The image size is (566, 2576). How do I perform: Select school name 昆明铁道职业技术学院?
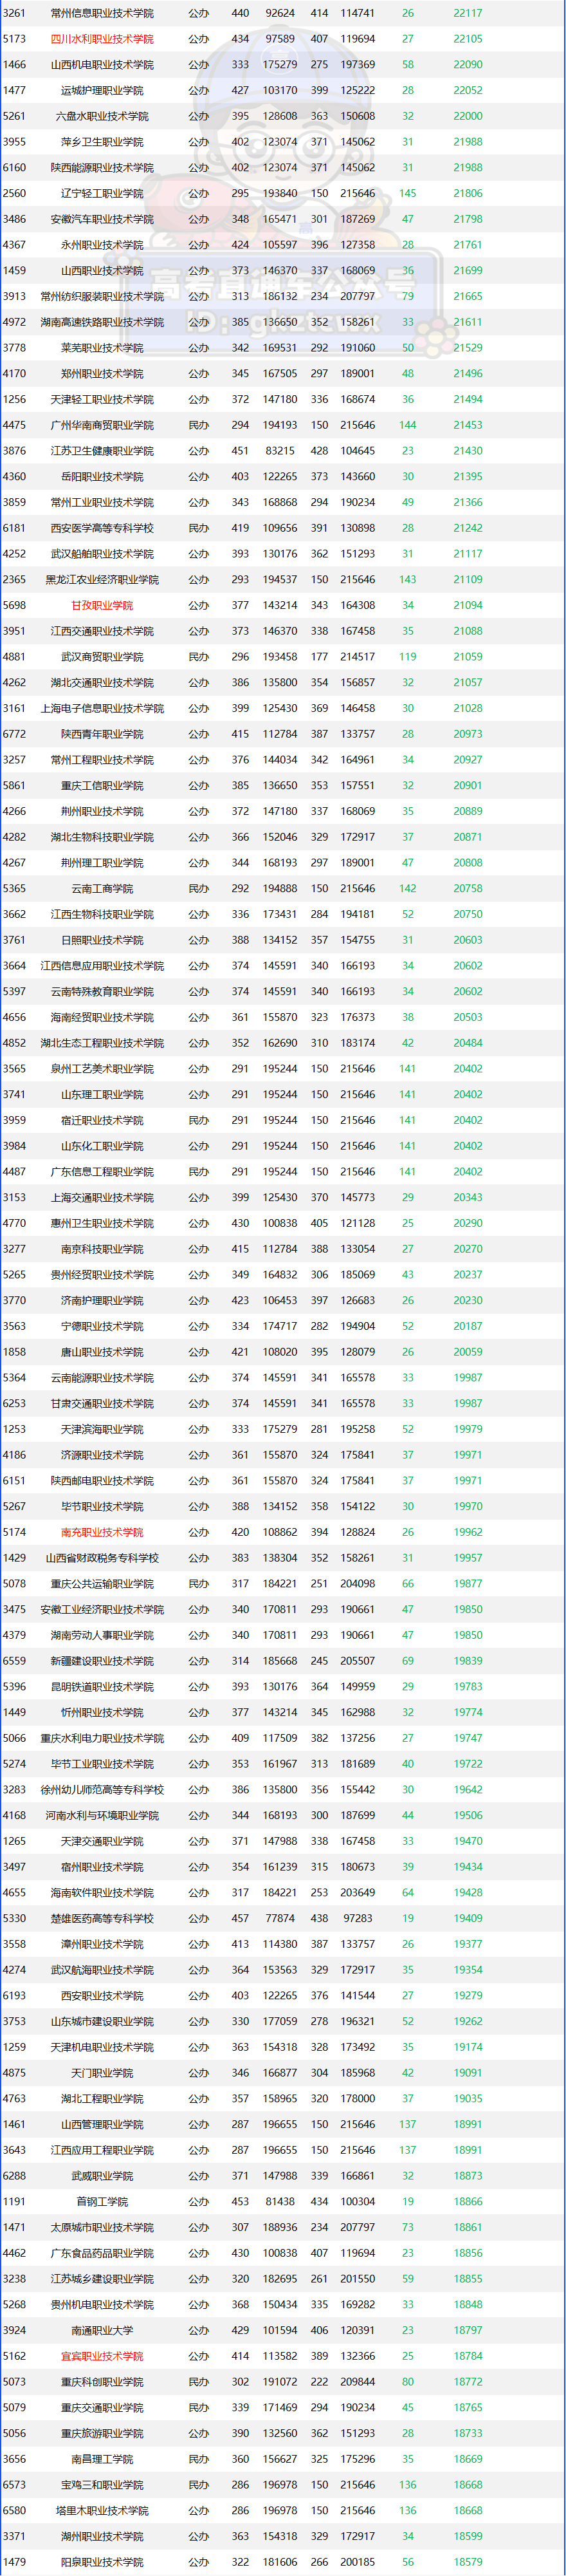(x=102, y=1687)
